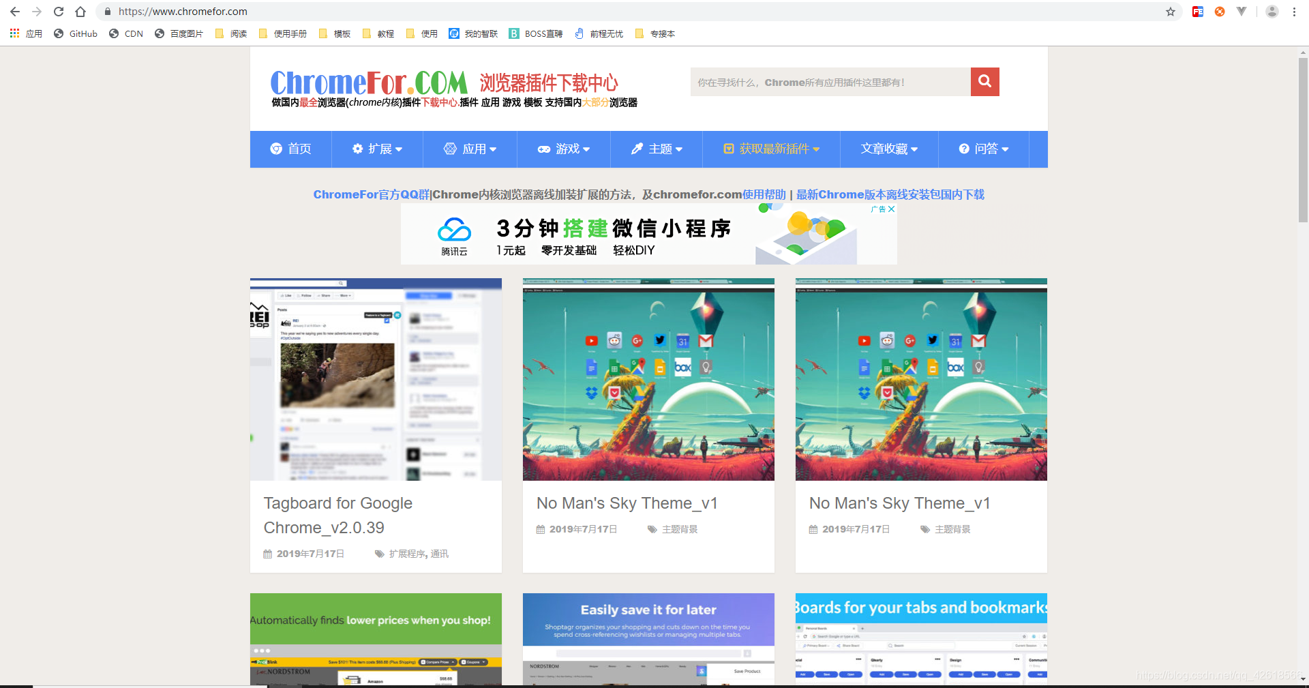
Task: Open the 模板 bookmark folder
Action: [335, 33]
